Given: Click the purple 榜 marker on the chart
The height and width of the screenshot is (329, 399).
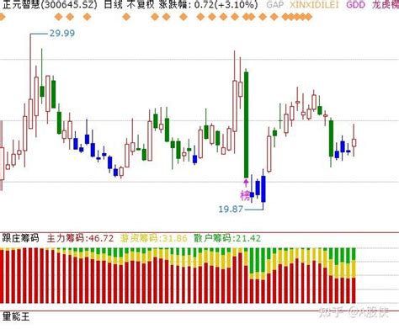Looking at the screenshot, I should pyautogui.click(x=245, y=195).
